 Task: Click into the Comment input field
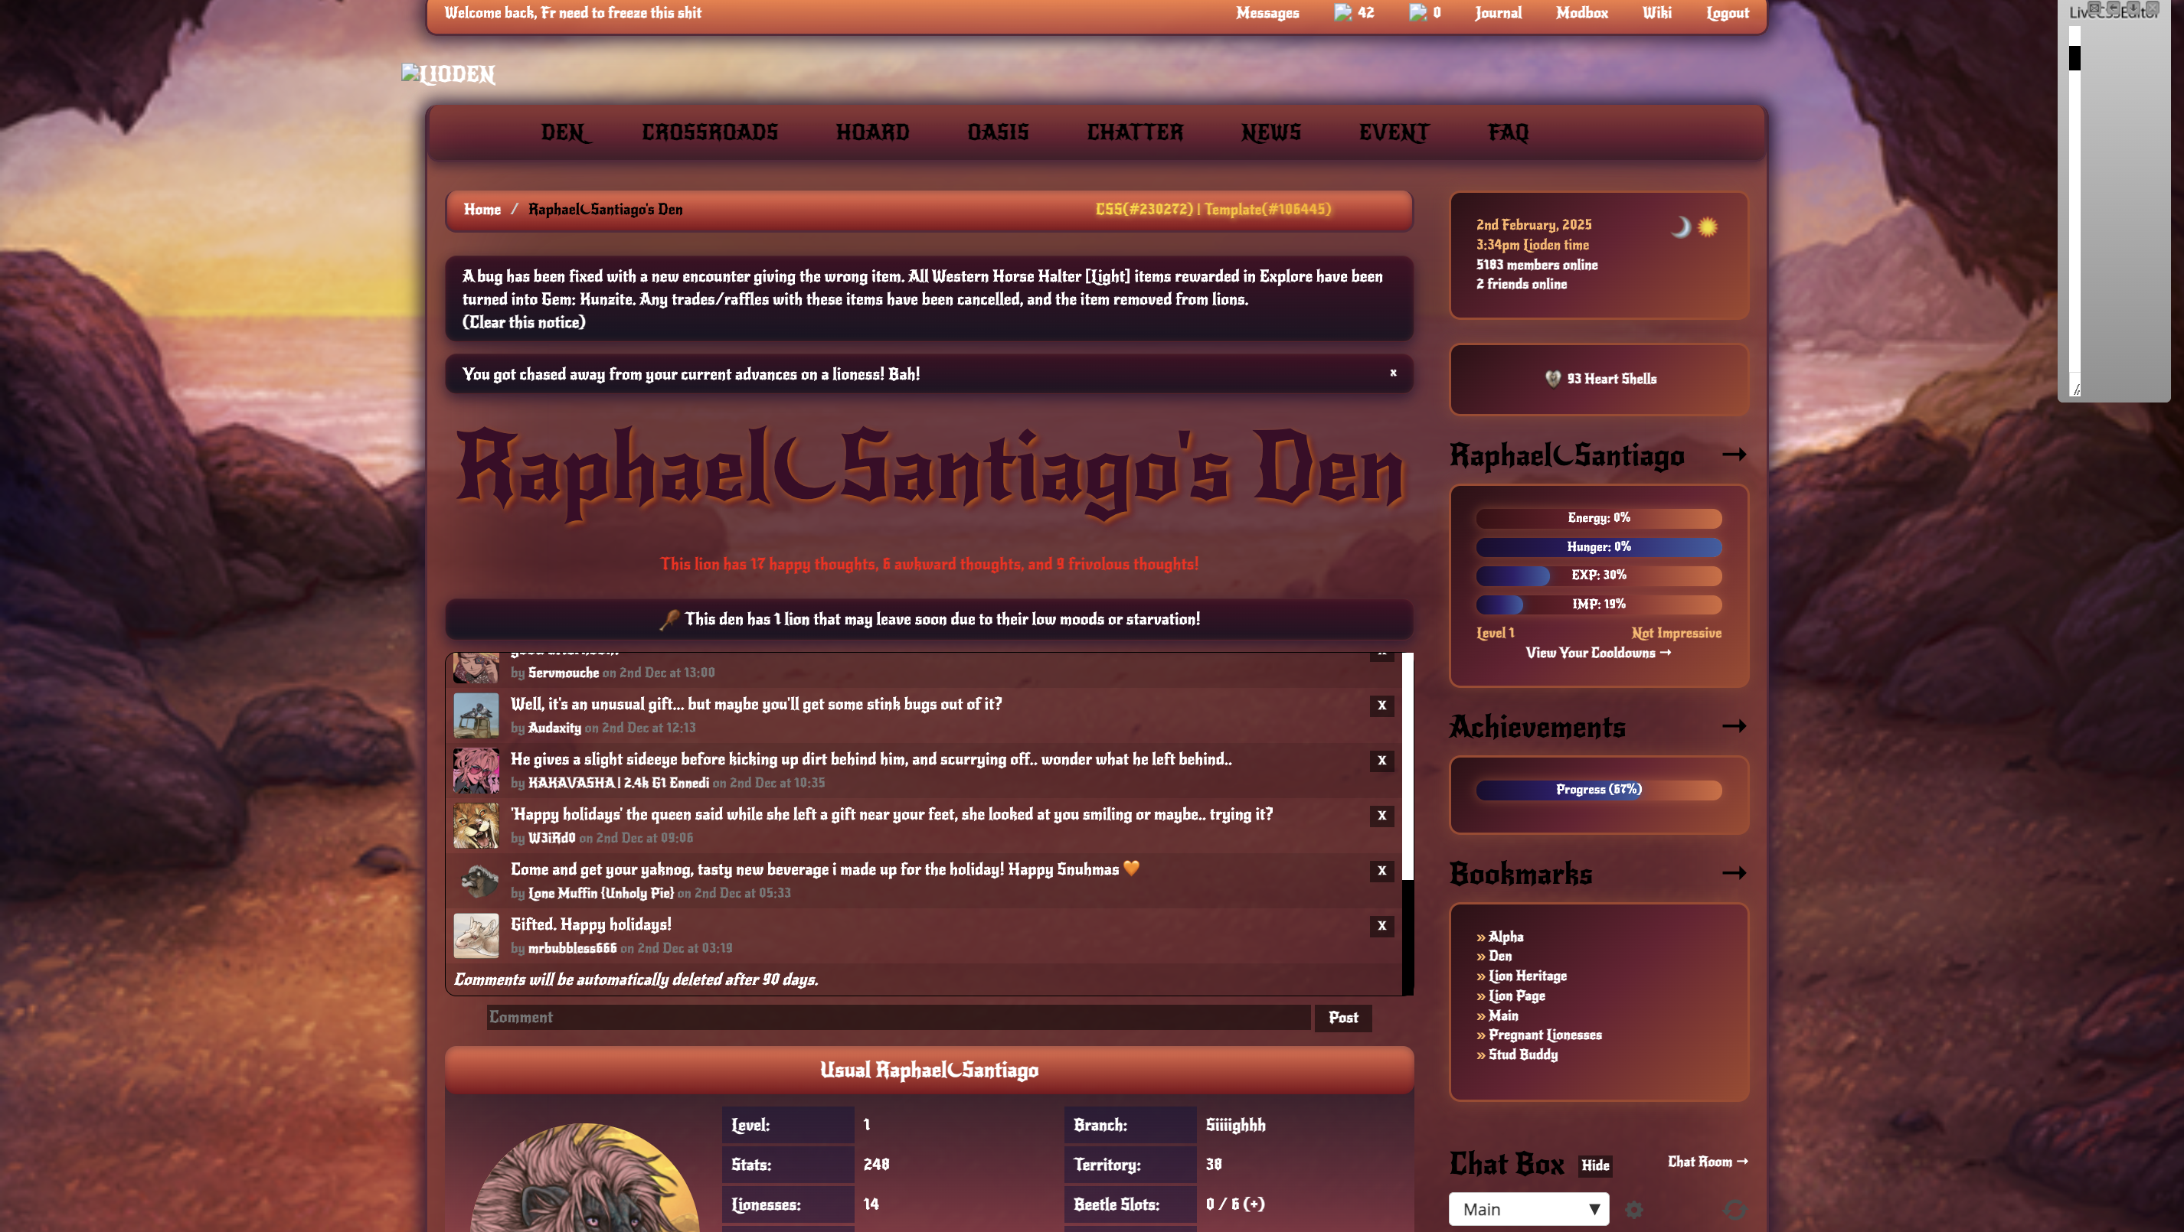point(899,1018)
